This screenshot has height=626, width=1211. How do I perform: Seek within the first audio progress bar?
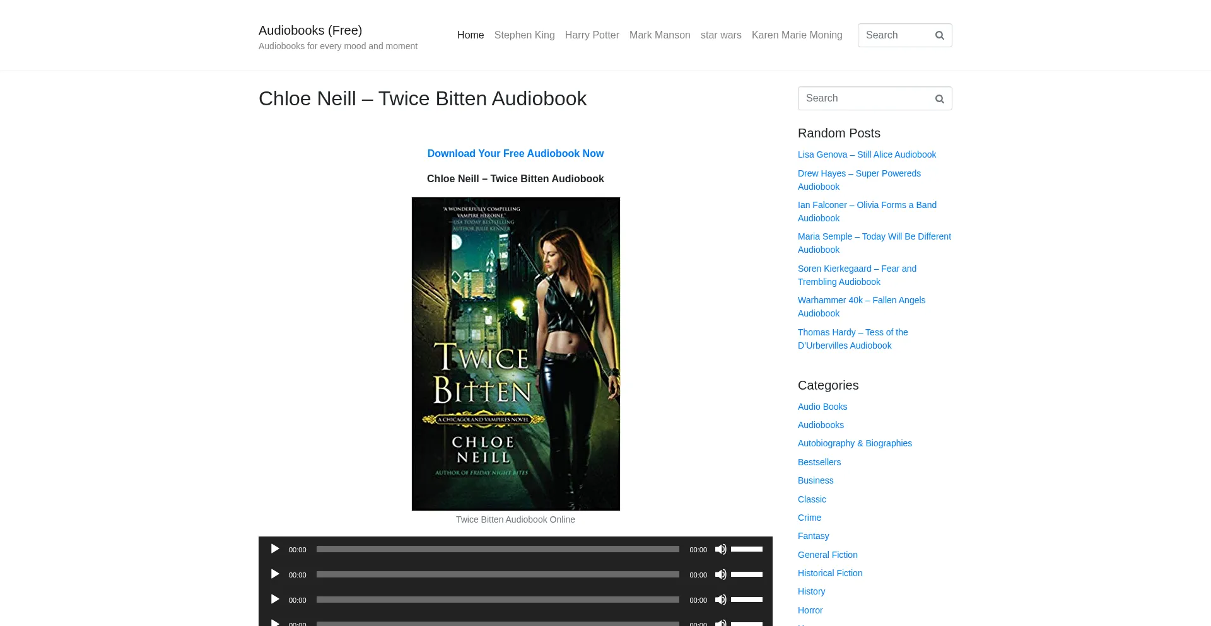pyautogui.click(x=497, y=549)
